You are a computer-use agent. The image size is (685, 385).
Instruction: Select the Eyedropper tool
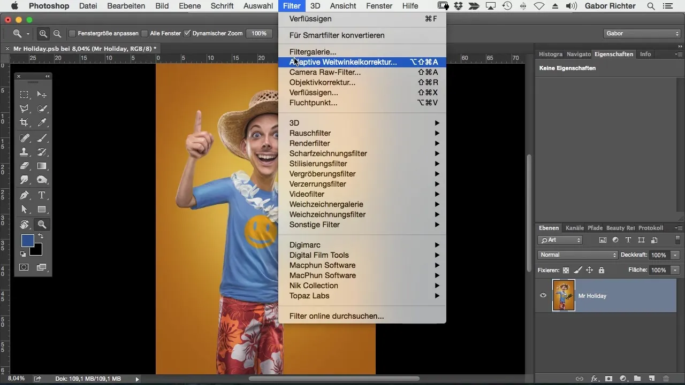pyautogui.click(x=42, y=122)
